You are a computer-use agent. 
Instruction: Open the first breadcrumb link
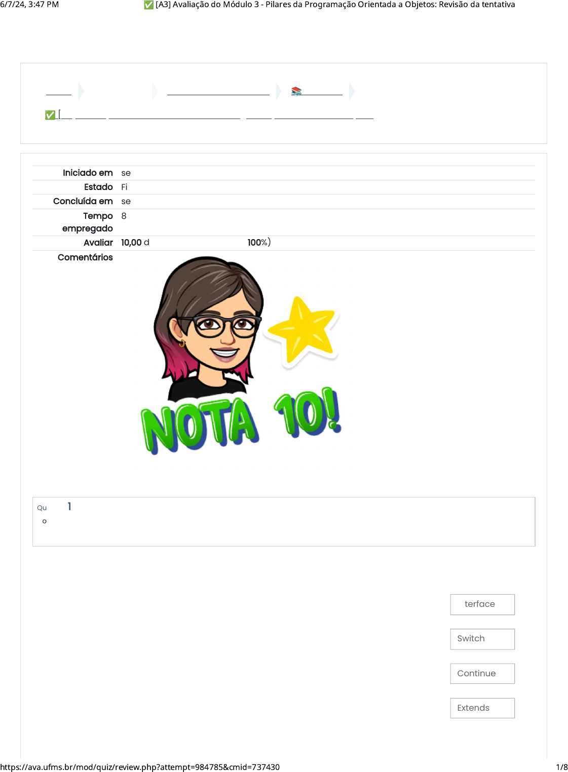coord(59,91)
